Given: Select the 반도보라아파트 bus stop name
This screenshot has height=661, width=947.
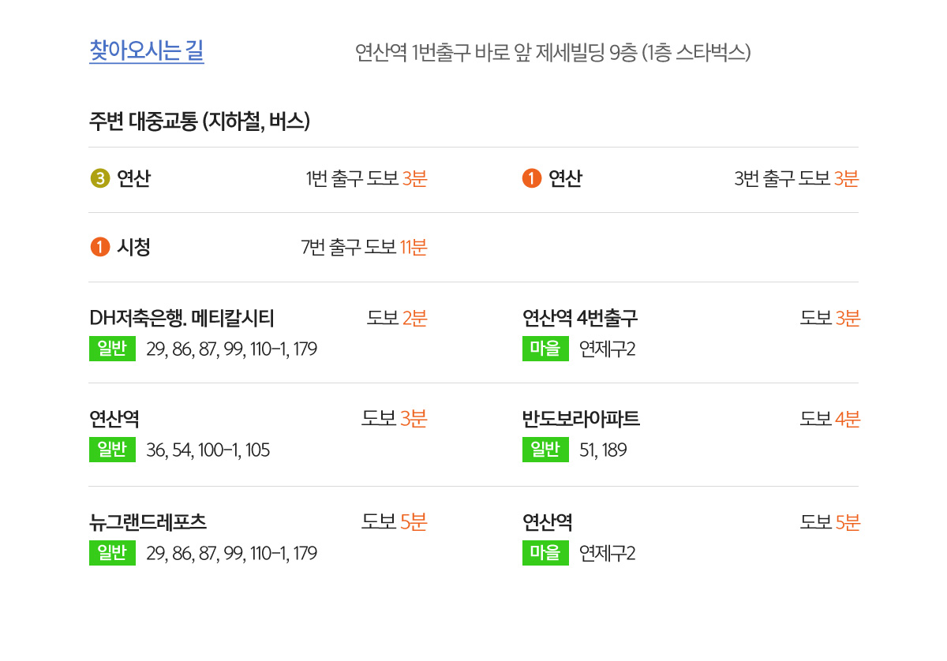Looking at the screenshot, I should [x=581, y=419].
